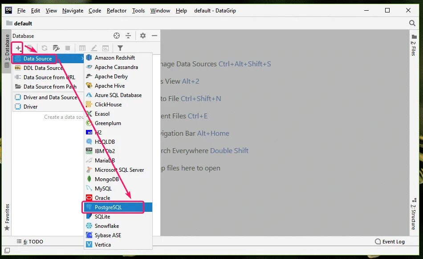
Task: Choose Exasol data source
Action: [x=118, y=114]
